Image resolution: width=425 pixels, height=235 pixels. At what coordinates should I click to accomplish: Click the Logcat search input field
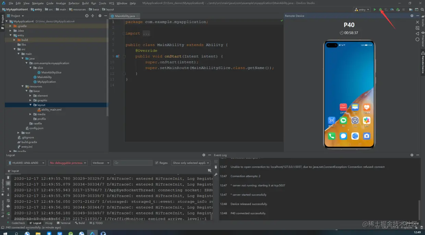point(133,163)
